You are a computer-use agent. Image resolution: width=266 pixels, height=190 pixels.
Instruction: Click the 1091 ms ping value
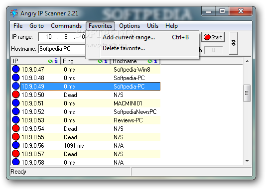[x=74, y=146]
